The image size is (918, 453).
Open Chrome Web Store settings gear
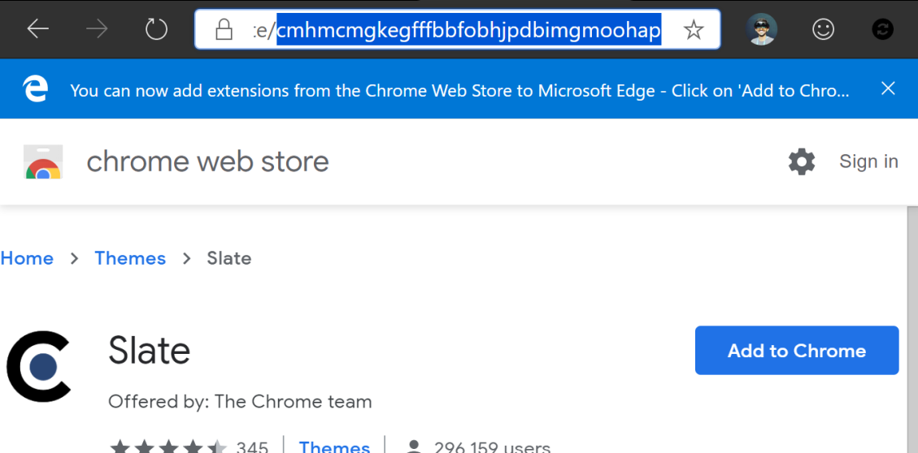coord(802,162)
